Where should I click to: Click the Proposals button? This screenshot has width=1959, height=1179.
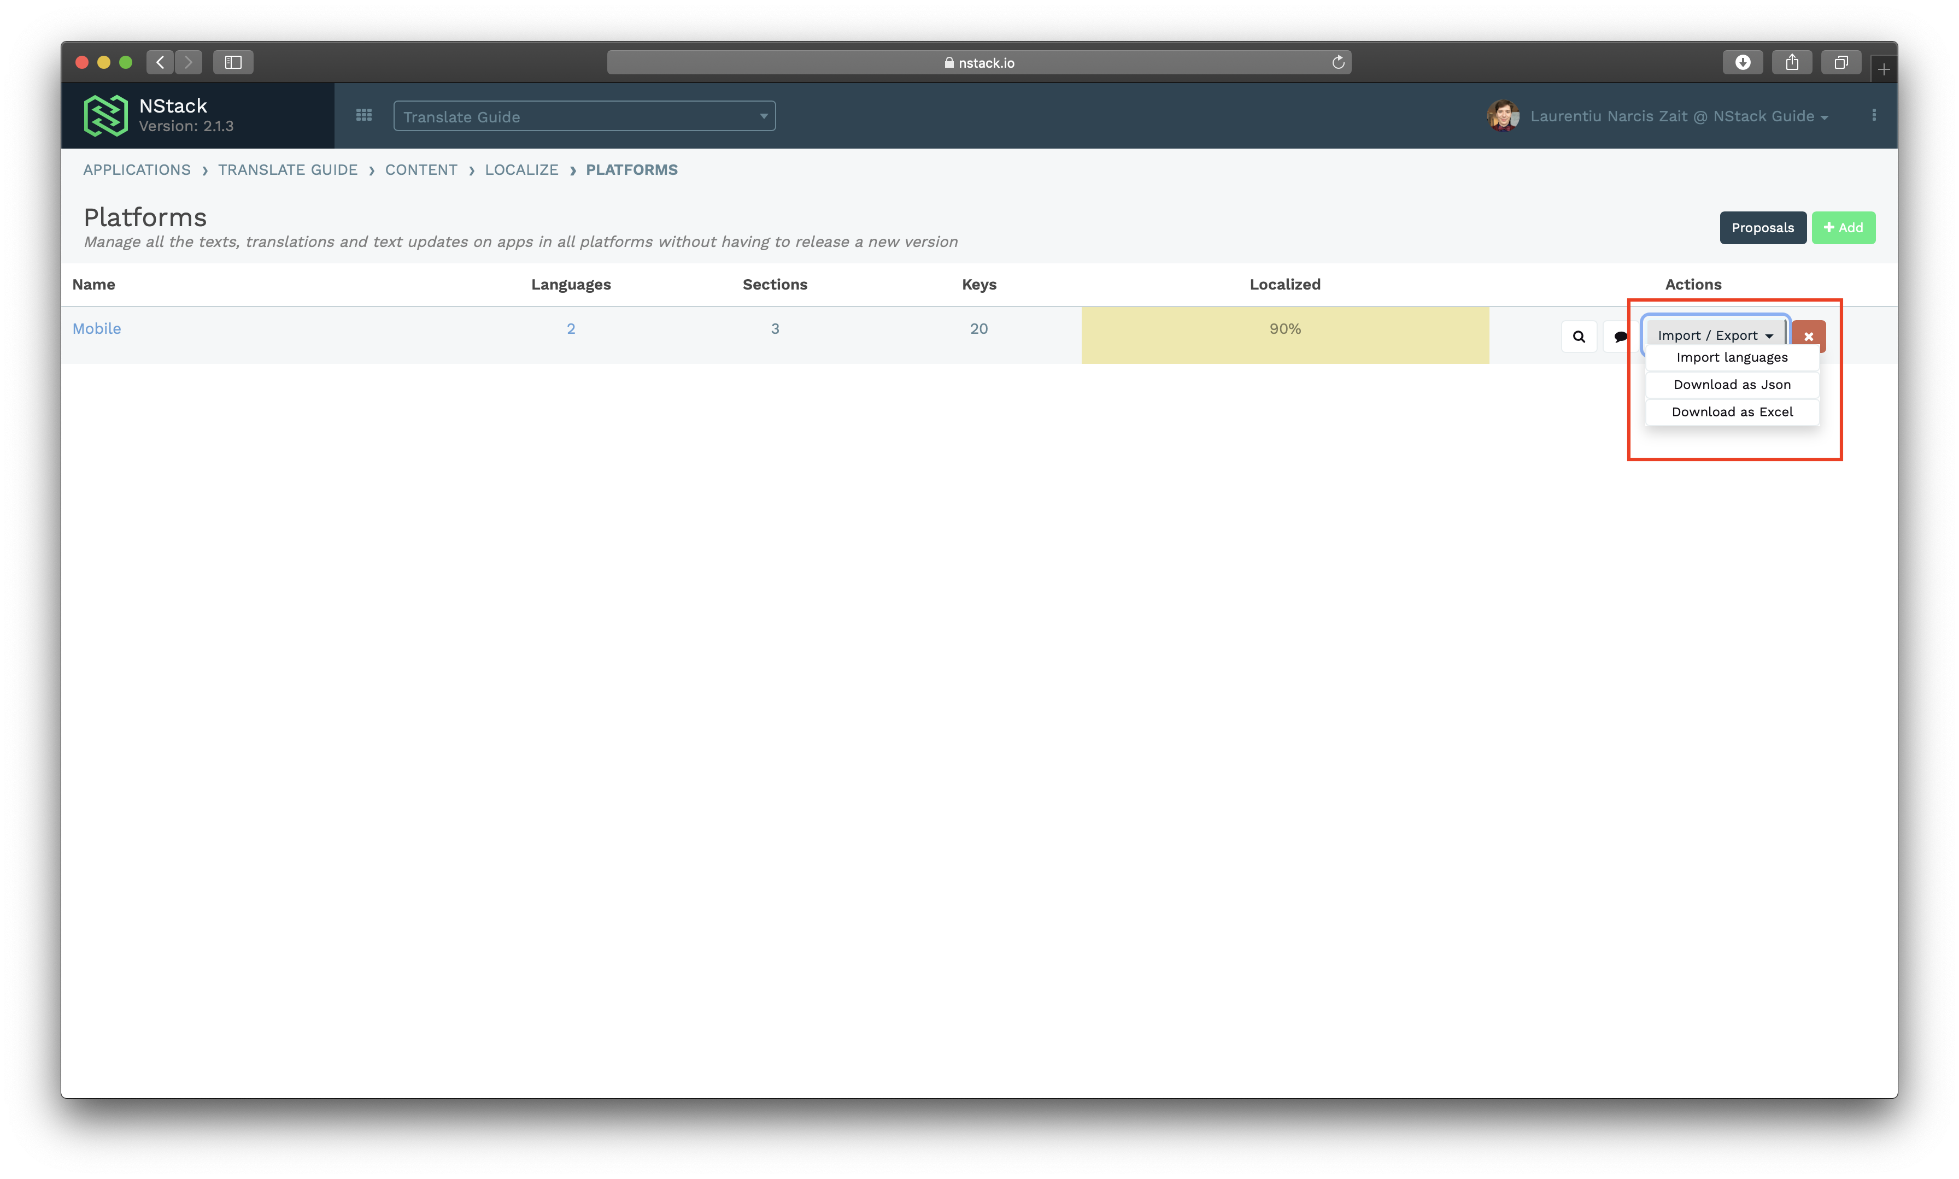[1762, 227]
